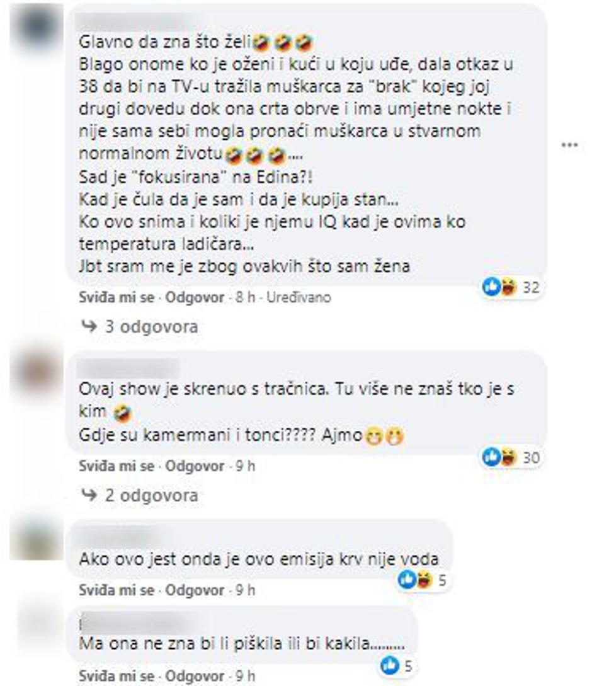Click 'Sviđa mi se' under the first comment

117,297
